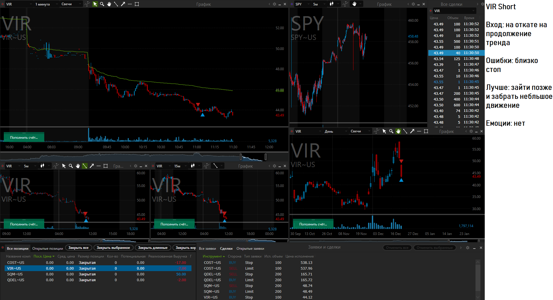Select the highlighted hand tool in the VIR daily chart
Viewport: 553px width, 300px height.
(x=398, y=131)
